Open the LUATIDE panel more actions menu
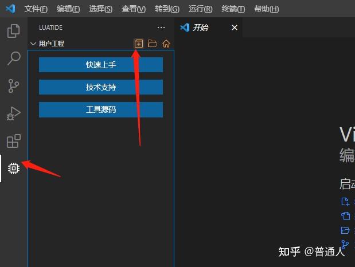 tap(161, 28)
